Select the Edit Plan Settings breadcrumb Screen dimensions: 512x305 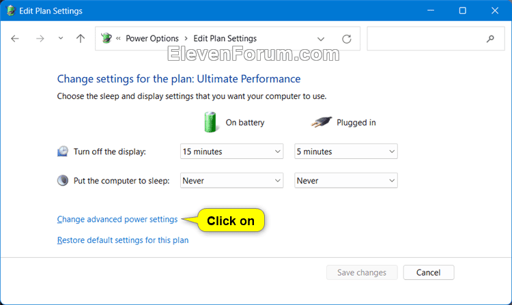(x=225, y=38)
